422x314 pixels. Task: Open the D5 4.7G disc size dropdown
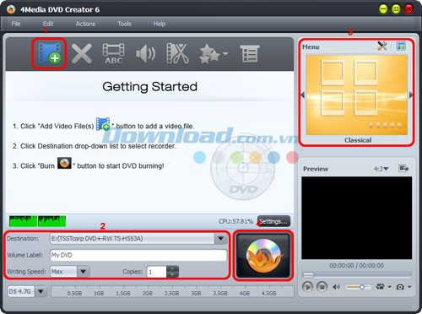(x=41, y=291)
